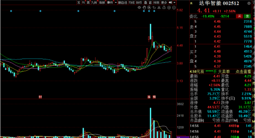Click limit-down price 3.87
This screenshot has height=138, width=255.
click(x=248, y=103)
